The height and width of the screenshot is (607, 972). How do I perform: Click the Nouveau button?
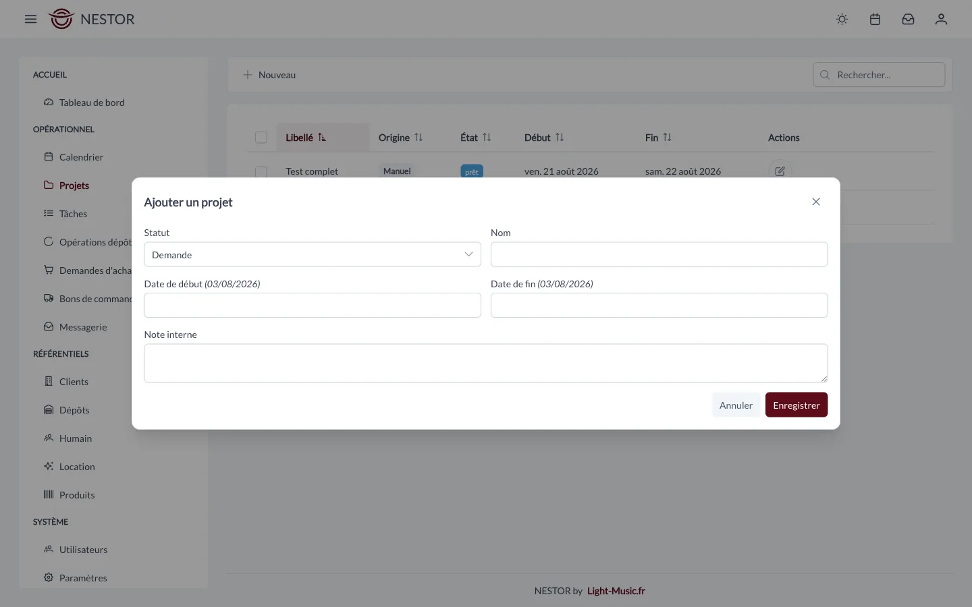pyautogui.click(x=269, y=75)
